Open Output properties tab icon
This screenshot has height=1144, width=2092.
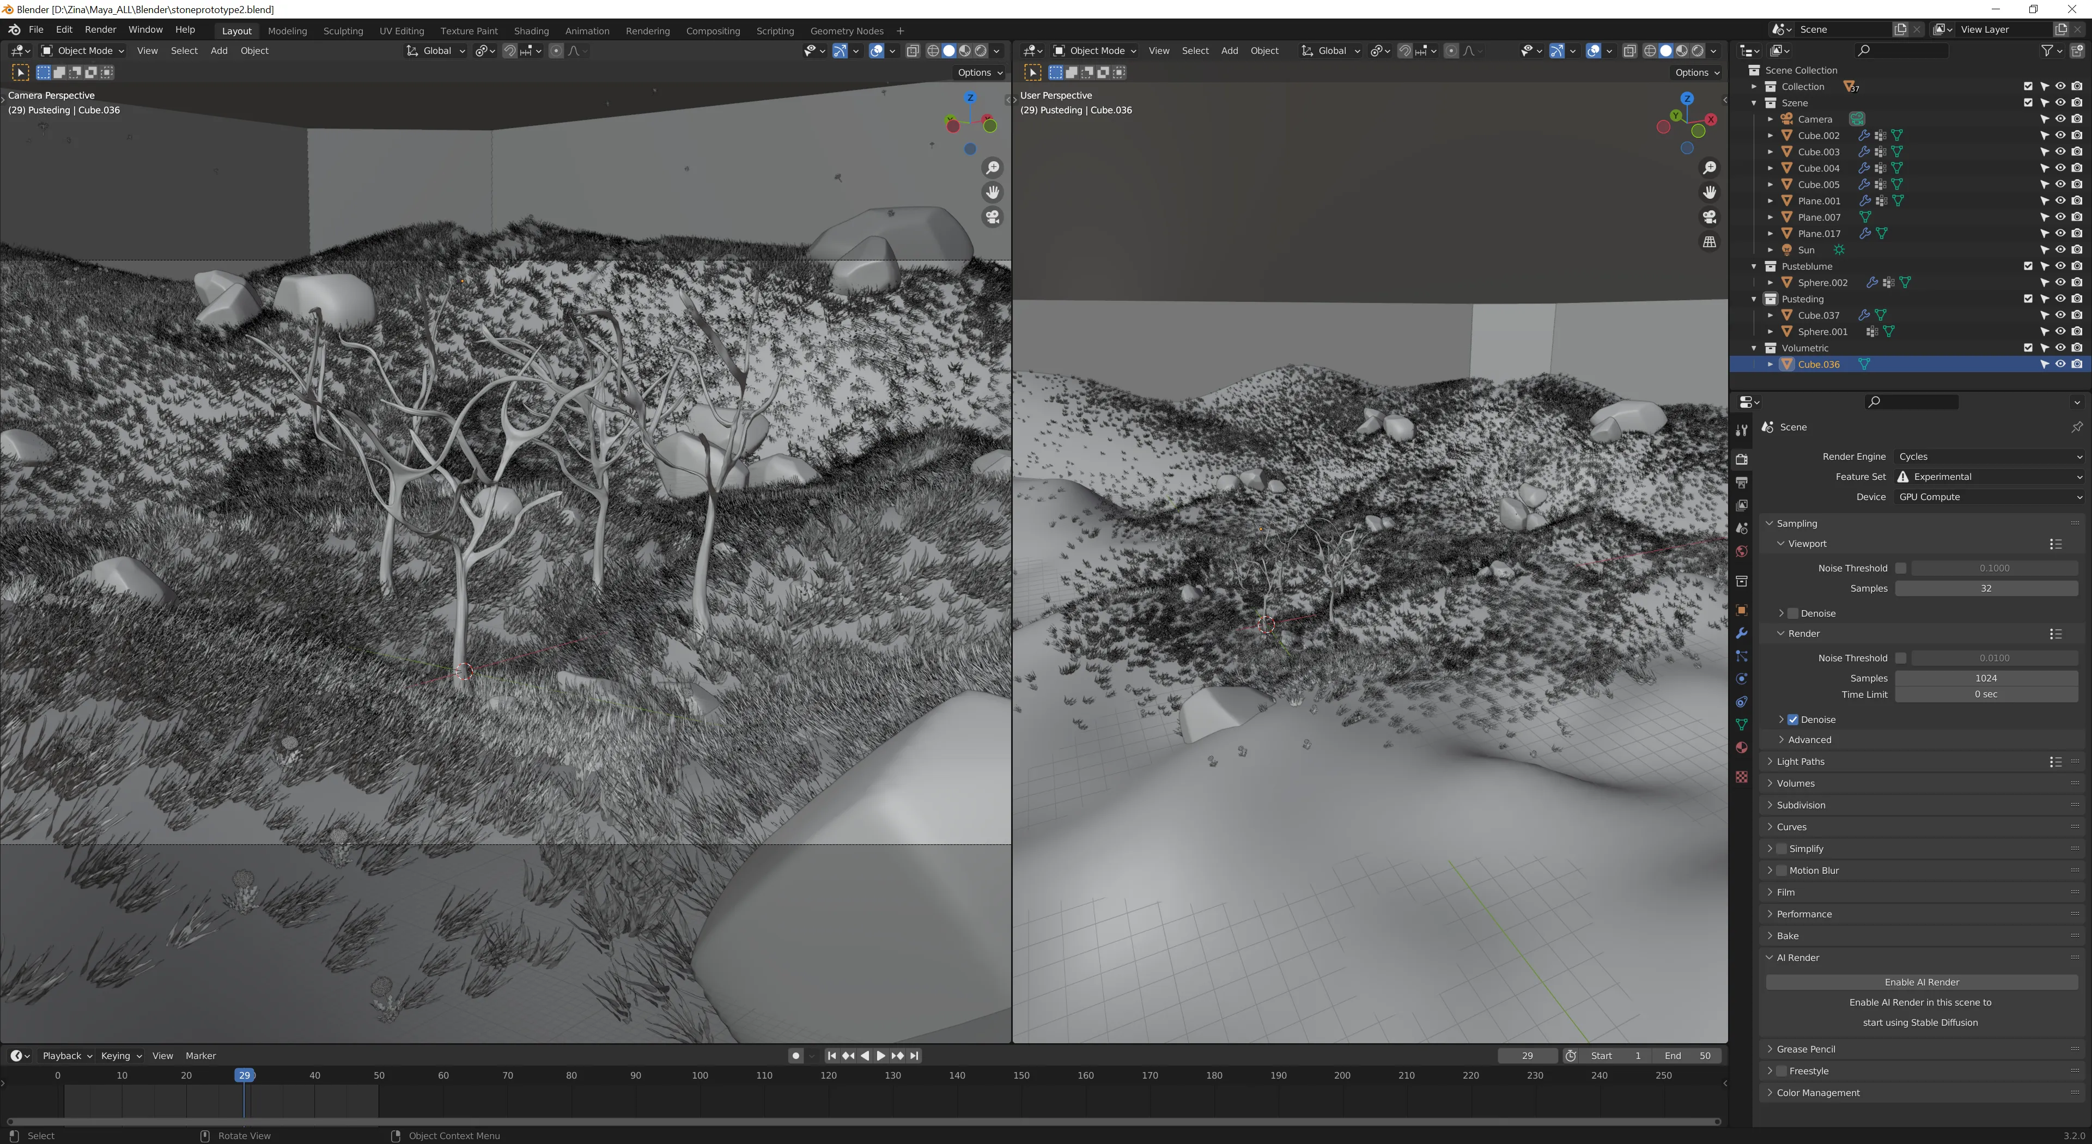coord(1741,482)
